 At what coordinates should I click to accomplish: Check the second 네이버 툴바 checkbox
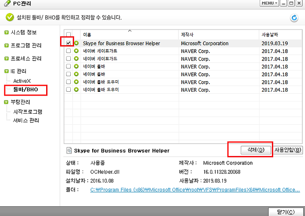point(68,74)
